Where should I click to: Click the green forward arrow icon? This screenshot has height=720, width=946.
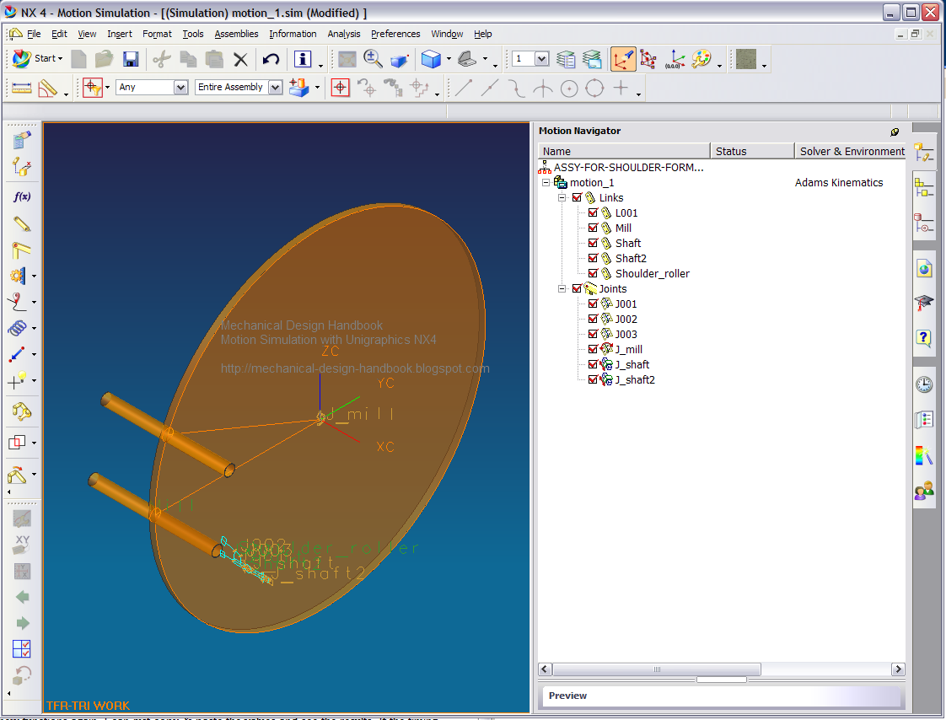(x=22, y=623)
